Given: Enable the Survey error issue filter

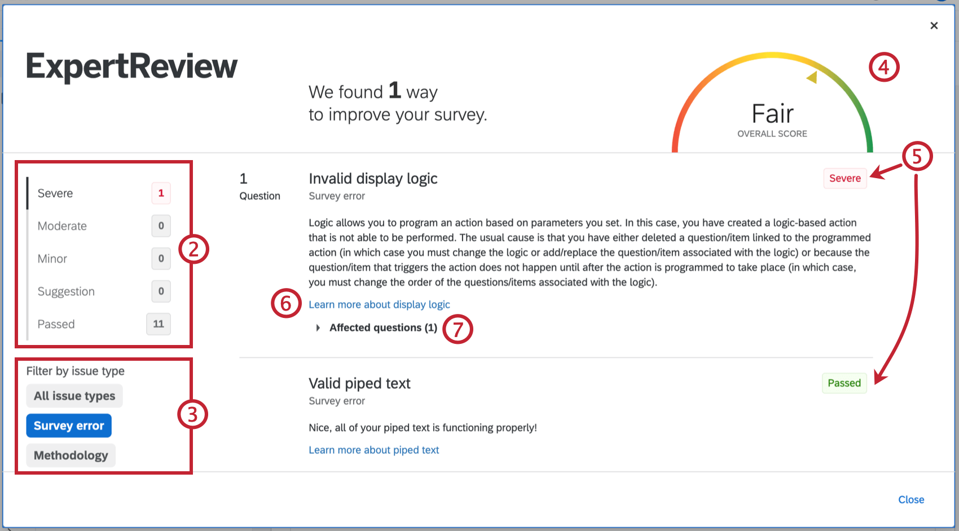Looking at the screenshot, I should coord(68,426).
